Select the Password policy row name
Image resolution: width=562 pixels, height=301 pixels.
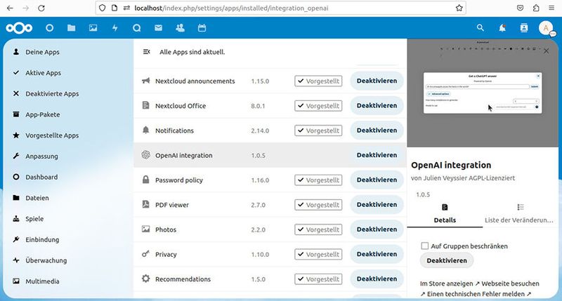(179, 180)
